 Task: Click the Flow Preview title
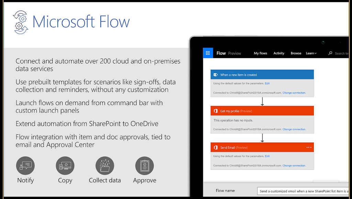click(229, 53)
